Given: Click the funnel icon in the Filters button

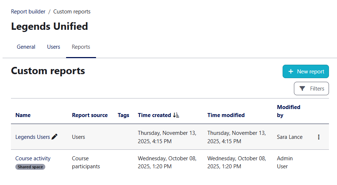Looking at the screenshot, I should click(302, 89).
